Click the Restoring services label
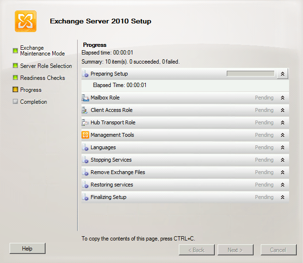This screenshot has height=263, width=303. [x=112, y=185]
